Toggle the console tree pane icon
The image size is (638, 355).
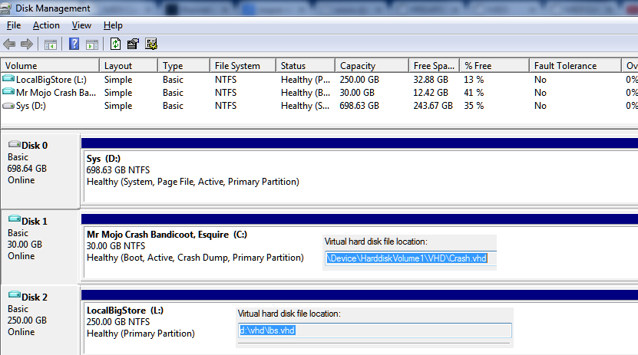pyautogui.click(x=51, y=44)
